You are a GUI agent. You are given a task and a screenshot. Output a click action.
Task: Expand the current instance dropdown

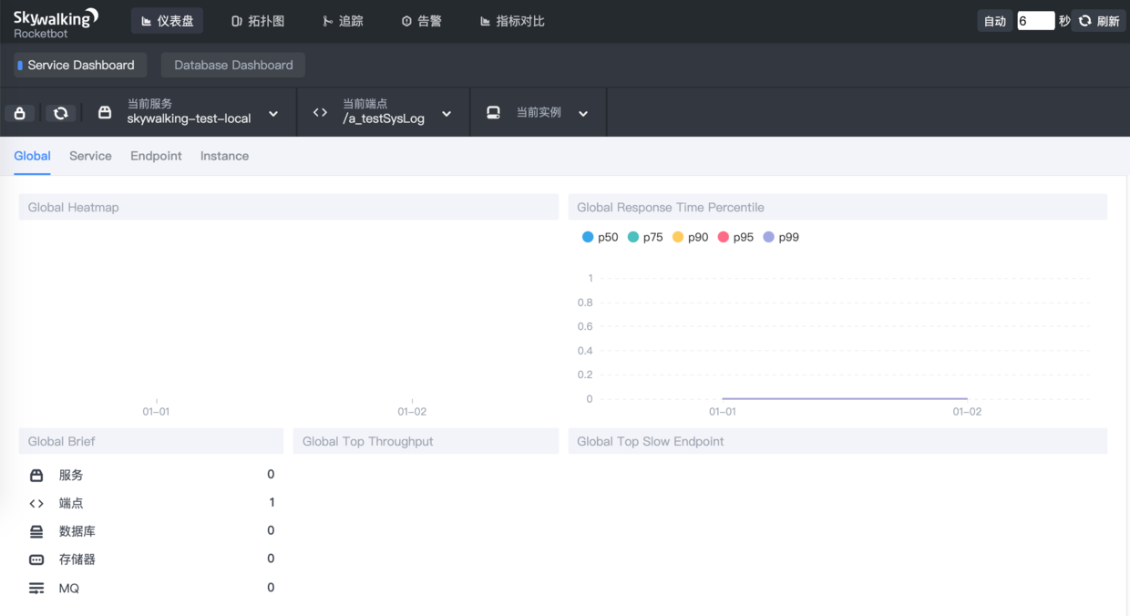583,114
